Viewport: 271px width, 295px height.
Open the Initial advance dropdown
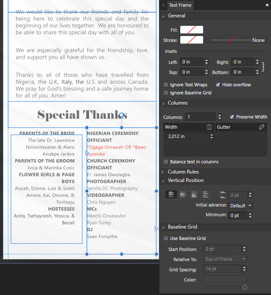(240, 205)
